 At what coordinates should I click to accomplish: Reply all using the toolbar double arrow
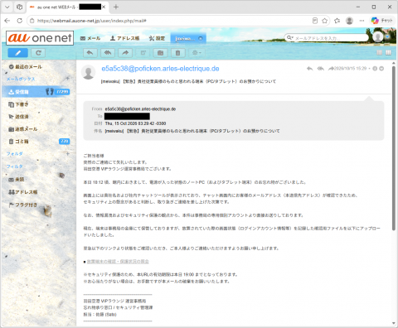108,53
